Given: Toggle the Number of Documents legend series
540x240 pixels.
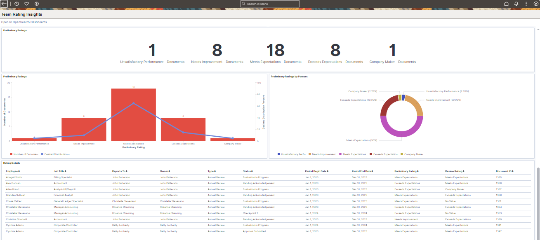Looking at the screenshot, I should point(24,154).
